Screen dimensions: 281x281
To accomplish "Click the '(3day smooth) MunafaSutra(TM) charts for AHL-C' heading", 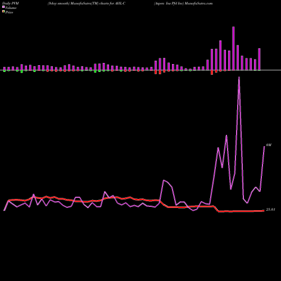I will [x=87, y=3].
